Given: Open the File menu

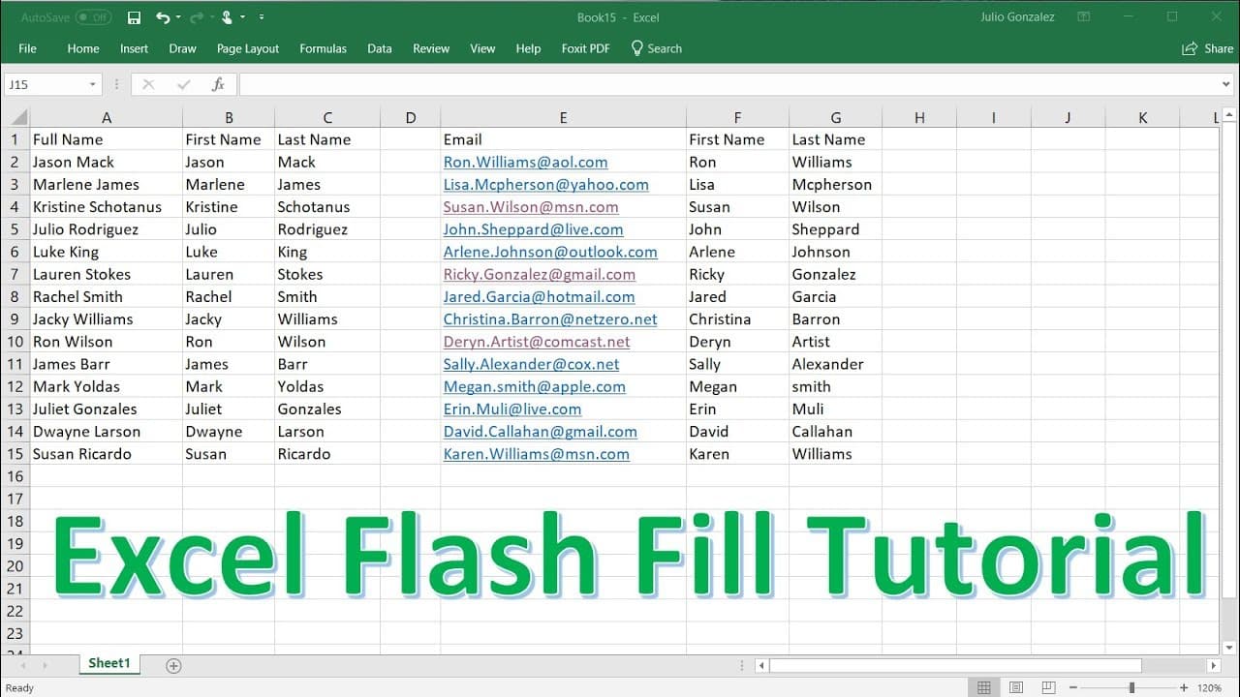Looking at the screenshot, I should pyautogui.click(x=27, y=48).
